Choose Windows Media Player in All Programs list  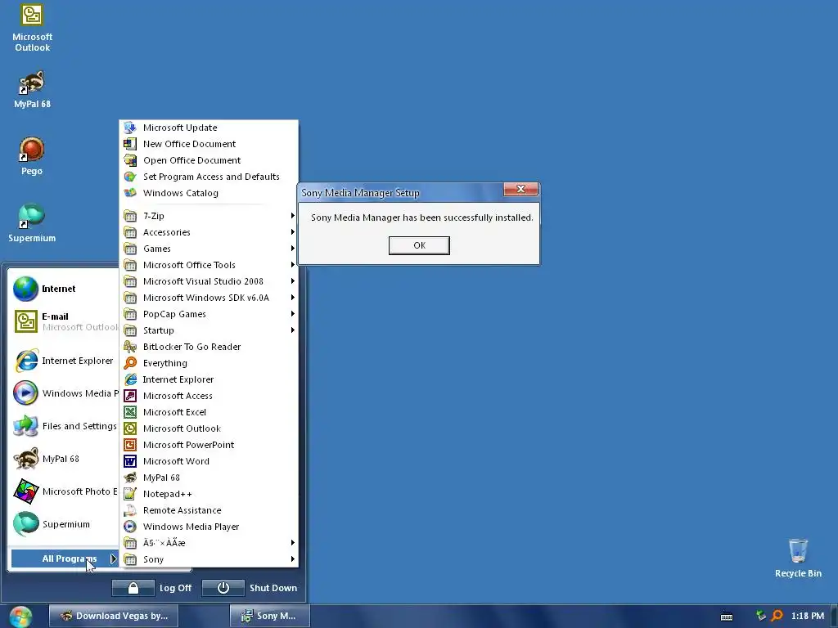point(209,527)
